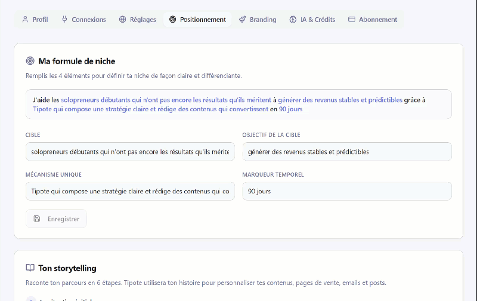Click into the Objectif de la cible field

tap(346, 152)
